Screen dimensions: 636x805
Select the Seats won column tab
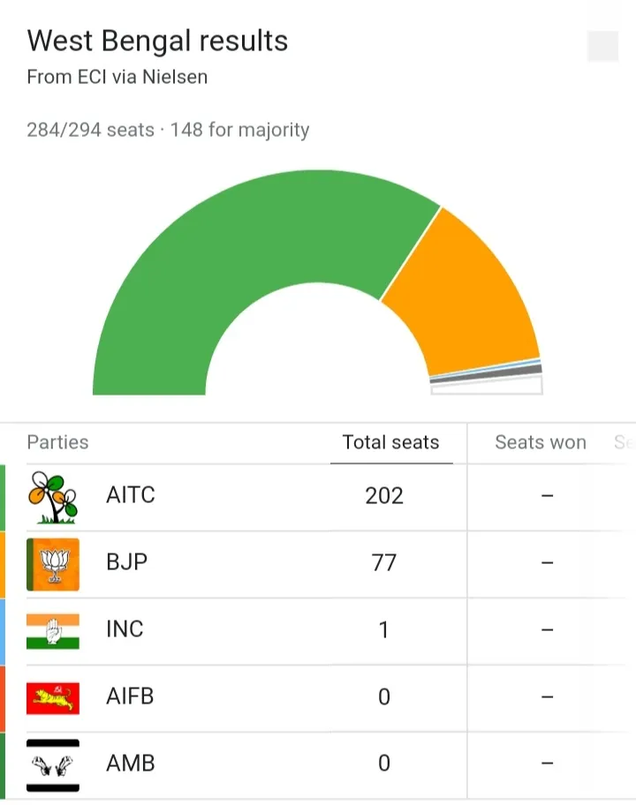[541, 442]
